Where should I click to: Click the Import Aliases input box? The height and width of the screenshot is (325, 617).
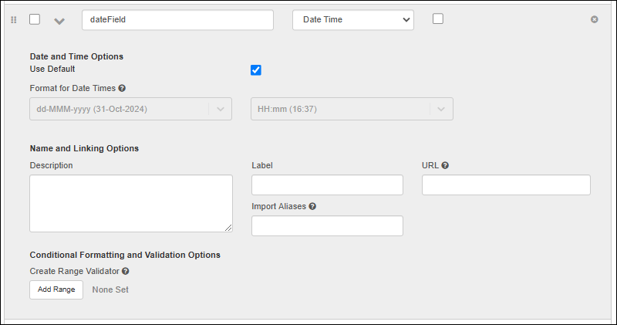click(327, 226)
